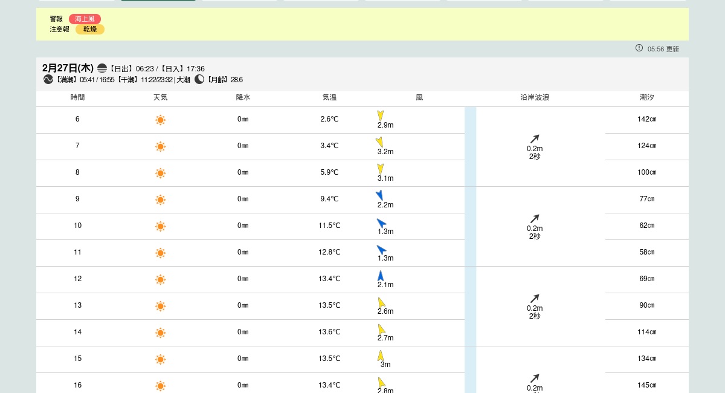The height and width of the screenshot is (393, 725).
Task: Click the info icon beside 05:56 更新
Action: [x=639, y=48]
